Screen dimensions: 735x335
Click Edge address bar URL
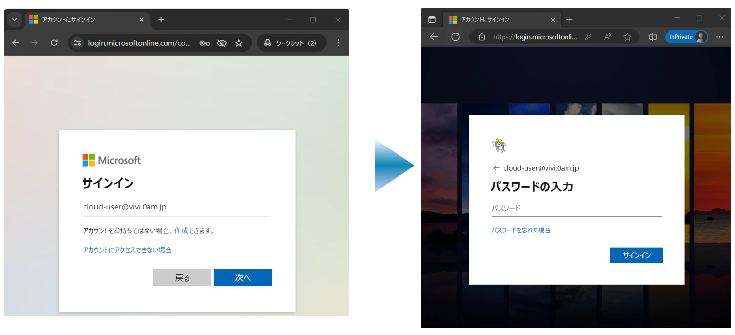coord(535,37)
